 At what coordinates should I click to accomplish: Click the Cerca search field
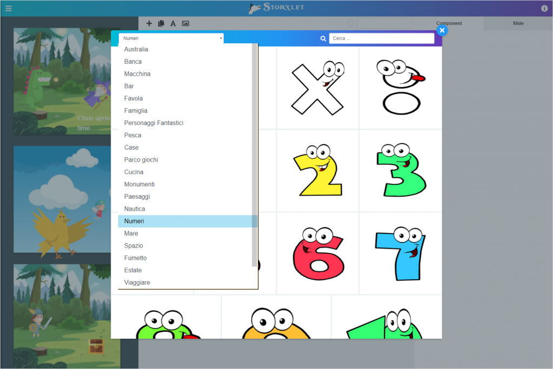click(381, 39)
